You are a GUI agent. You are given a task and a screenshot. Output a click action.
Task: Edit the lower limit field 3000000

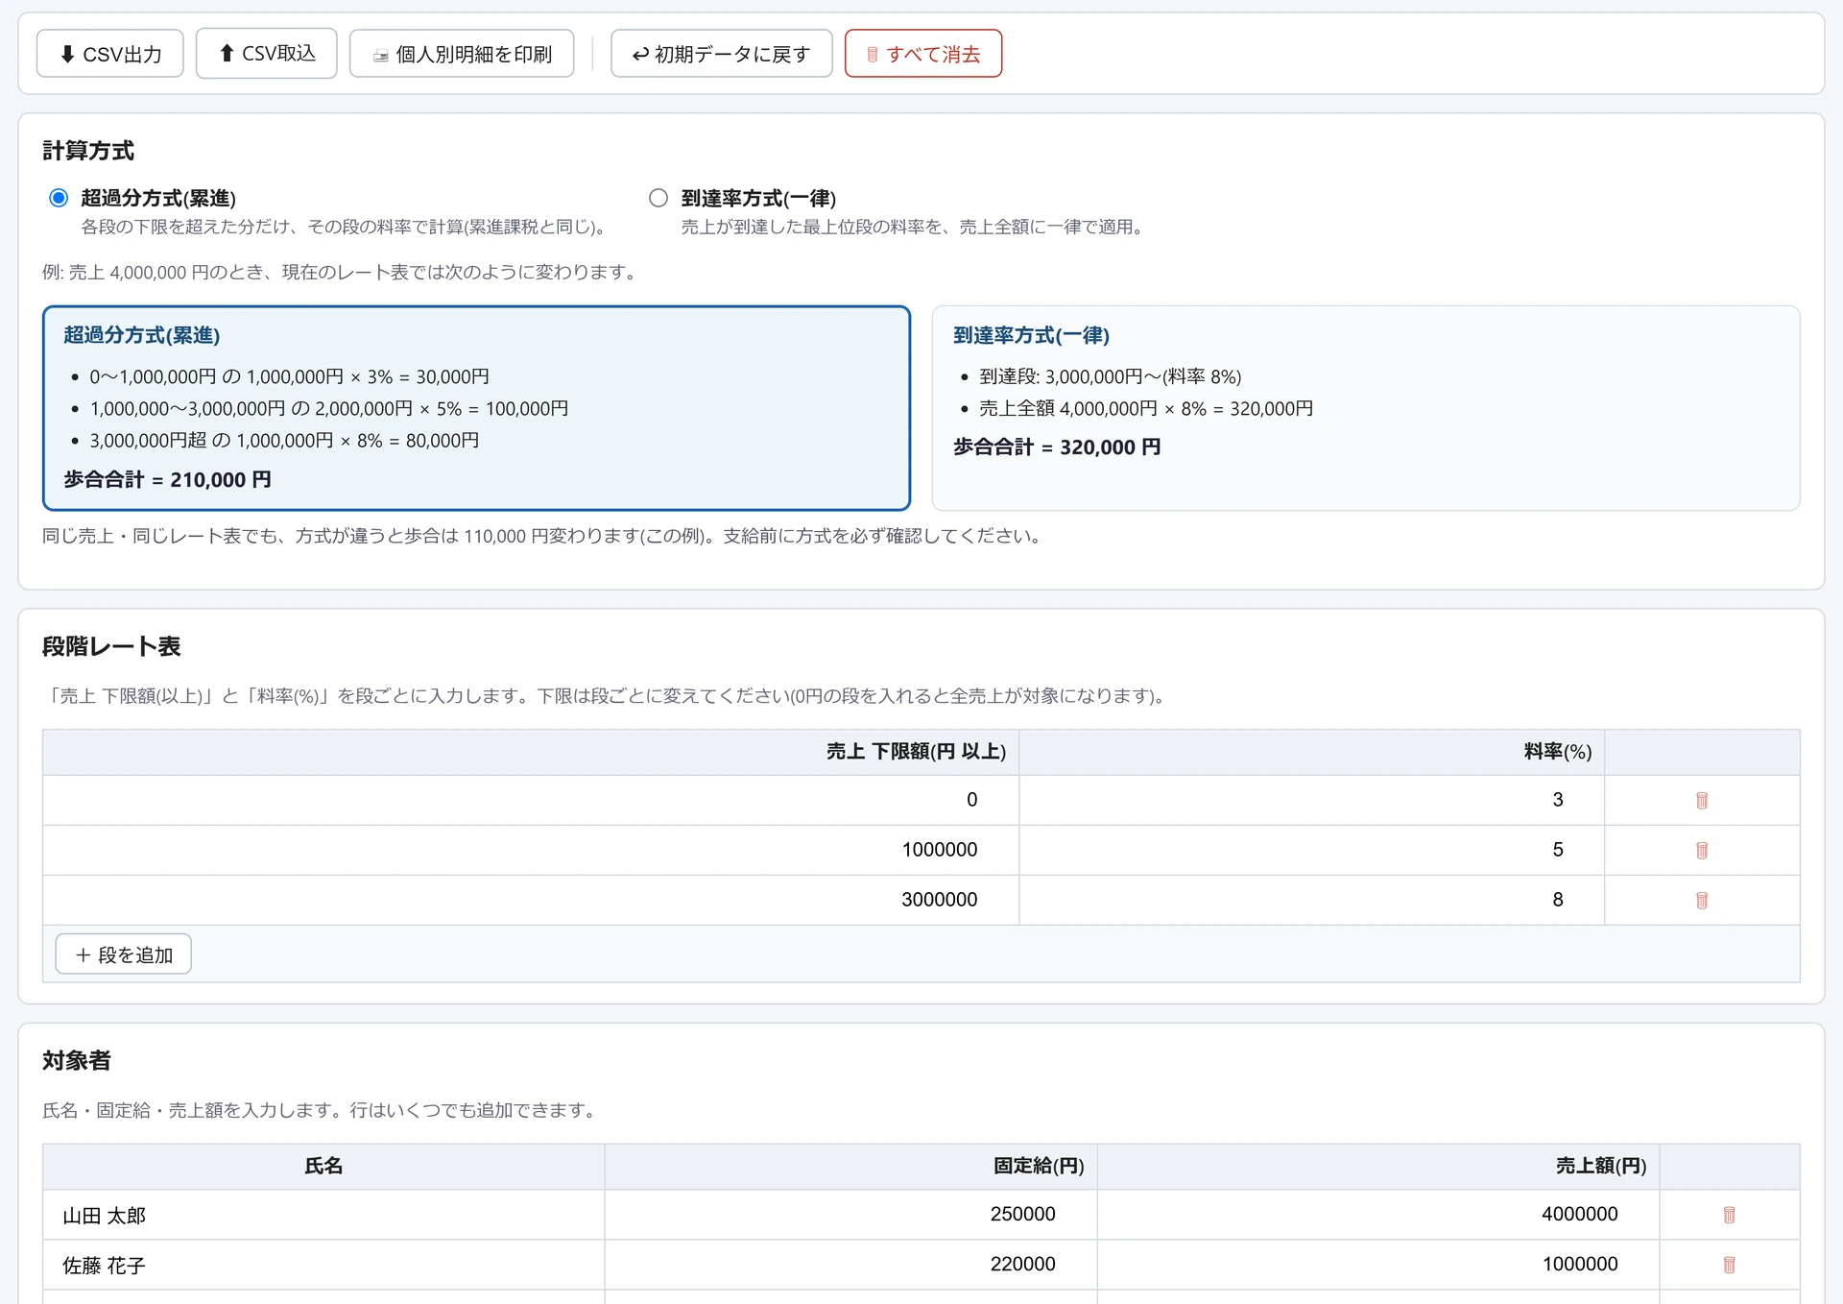531,900
